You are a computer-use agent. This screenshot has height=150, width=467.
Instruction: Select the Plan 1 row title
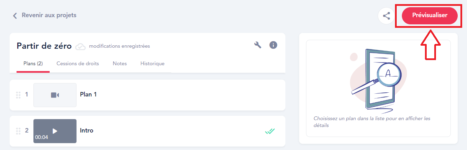(88, 94)
